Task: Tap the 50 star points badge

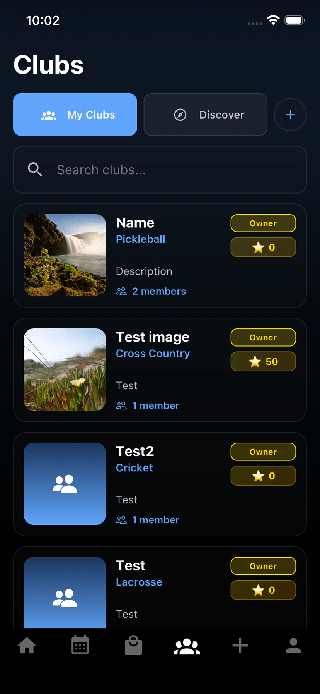Action: [x=263, y=362]
